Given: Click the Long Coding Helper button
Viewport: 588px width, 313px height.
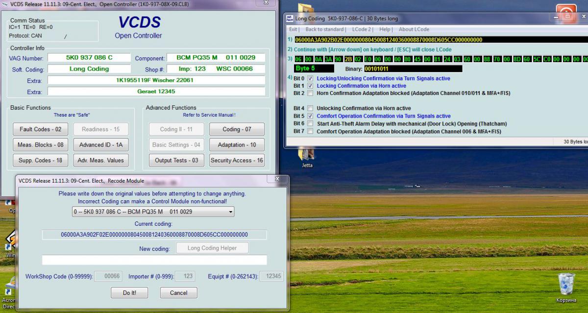Looking at the screenshot, I should pos(212,248).
